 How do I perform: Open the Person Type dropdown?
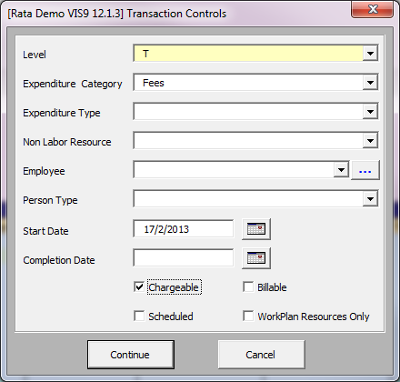tap(370, 199)
